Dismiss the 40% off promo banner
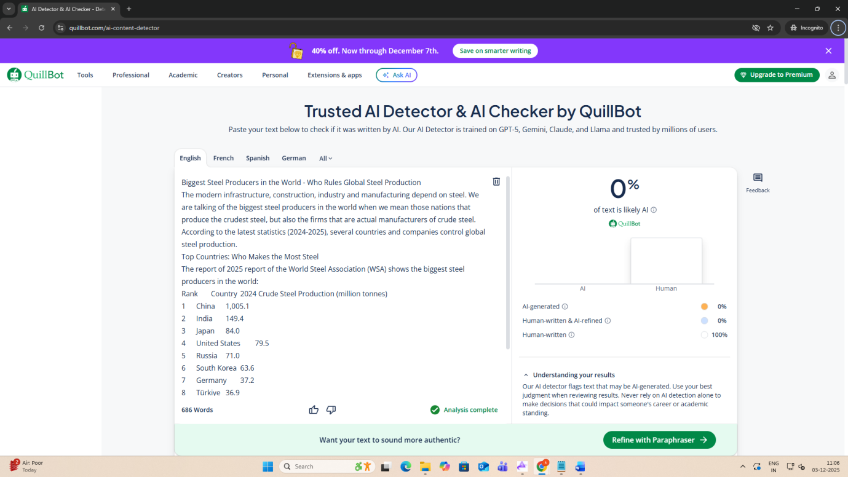The image size is (848, 477). coord(828,51)
